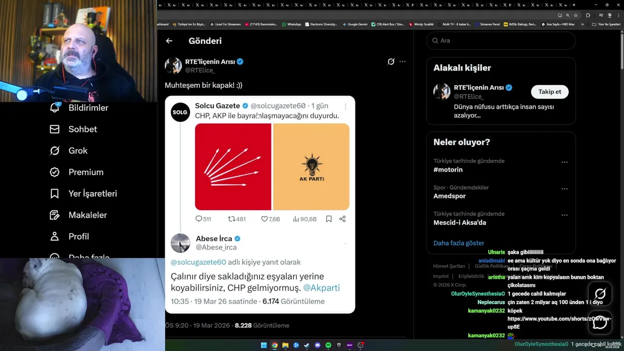Go back with the Gönderi arrow

point(169,41)
